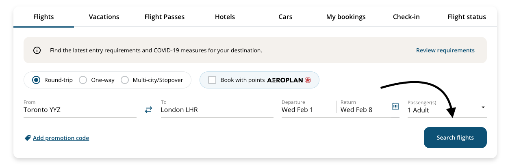Open the Check-in tab

click(x=406, y=17)
